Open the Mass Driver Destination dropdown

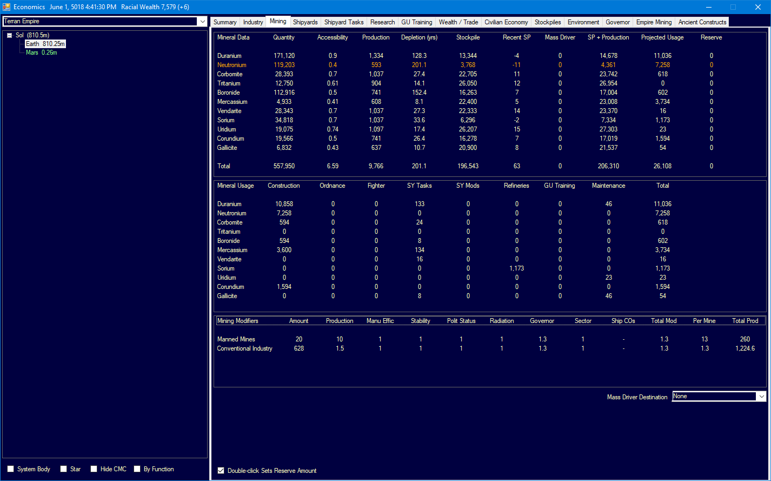[761, 397]
